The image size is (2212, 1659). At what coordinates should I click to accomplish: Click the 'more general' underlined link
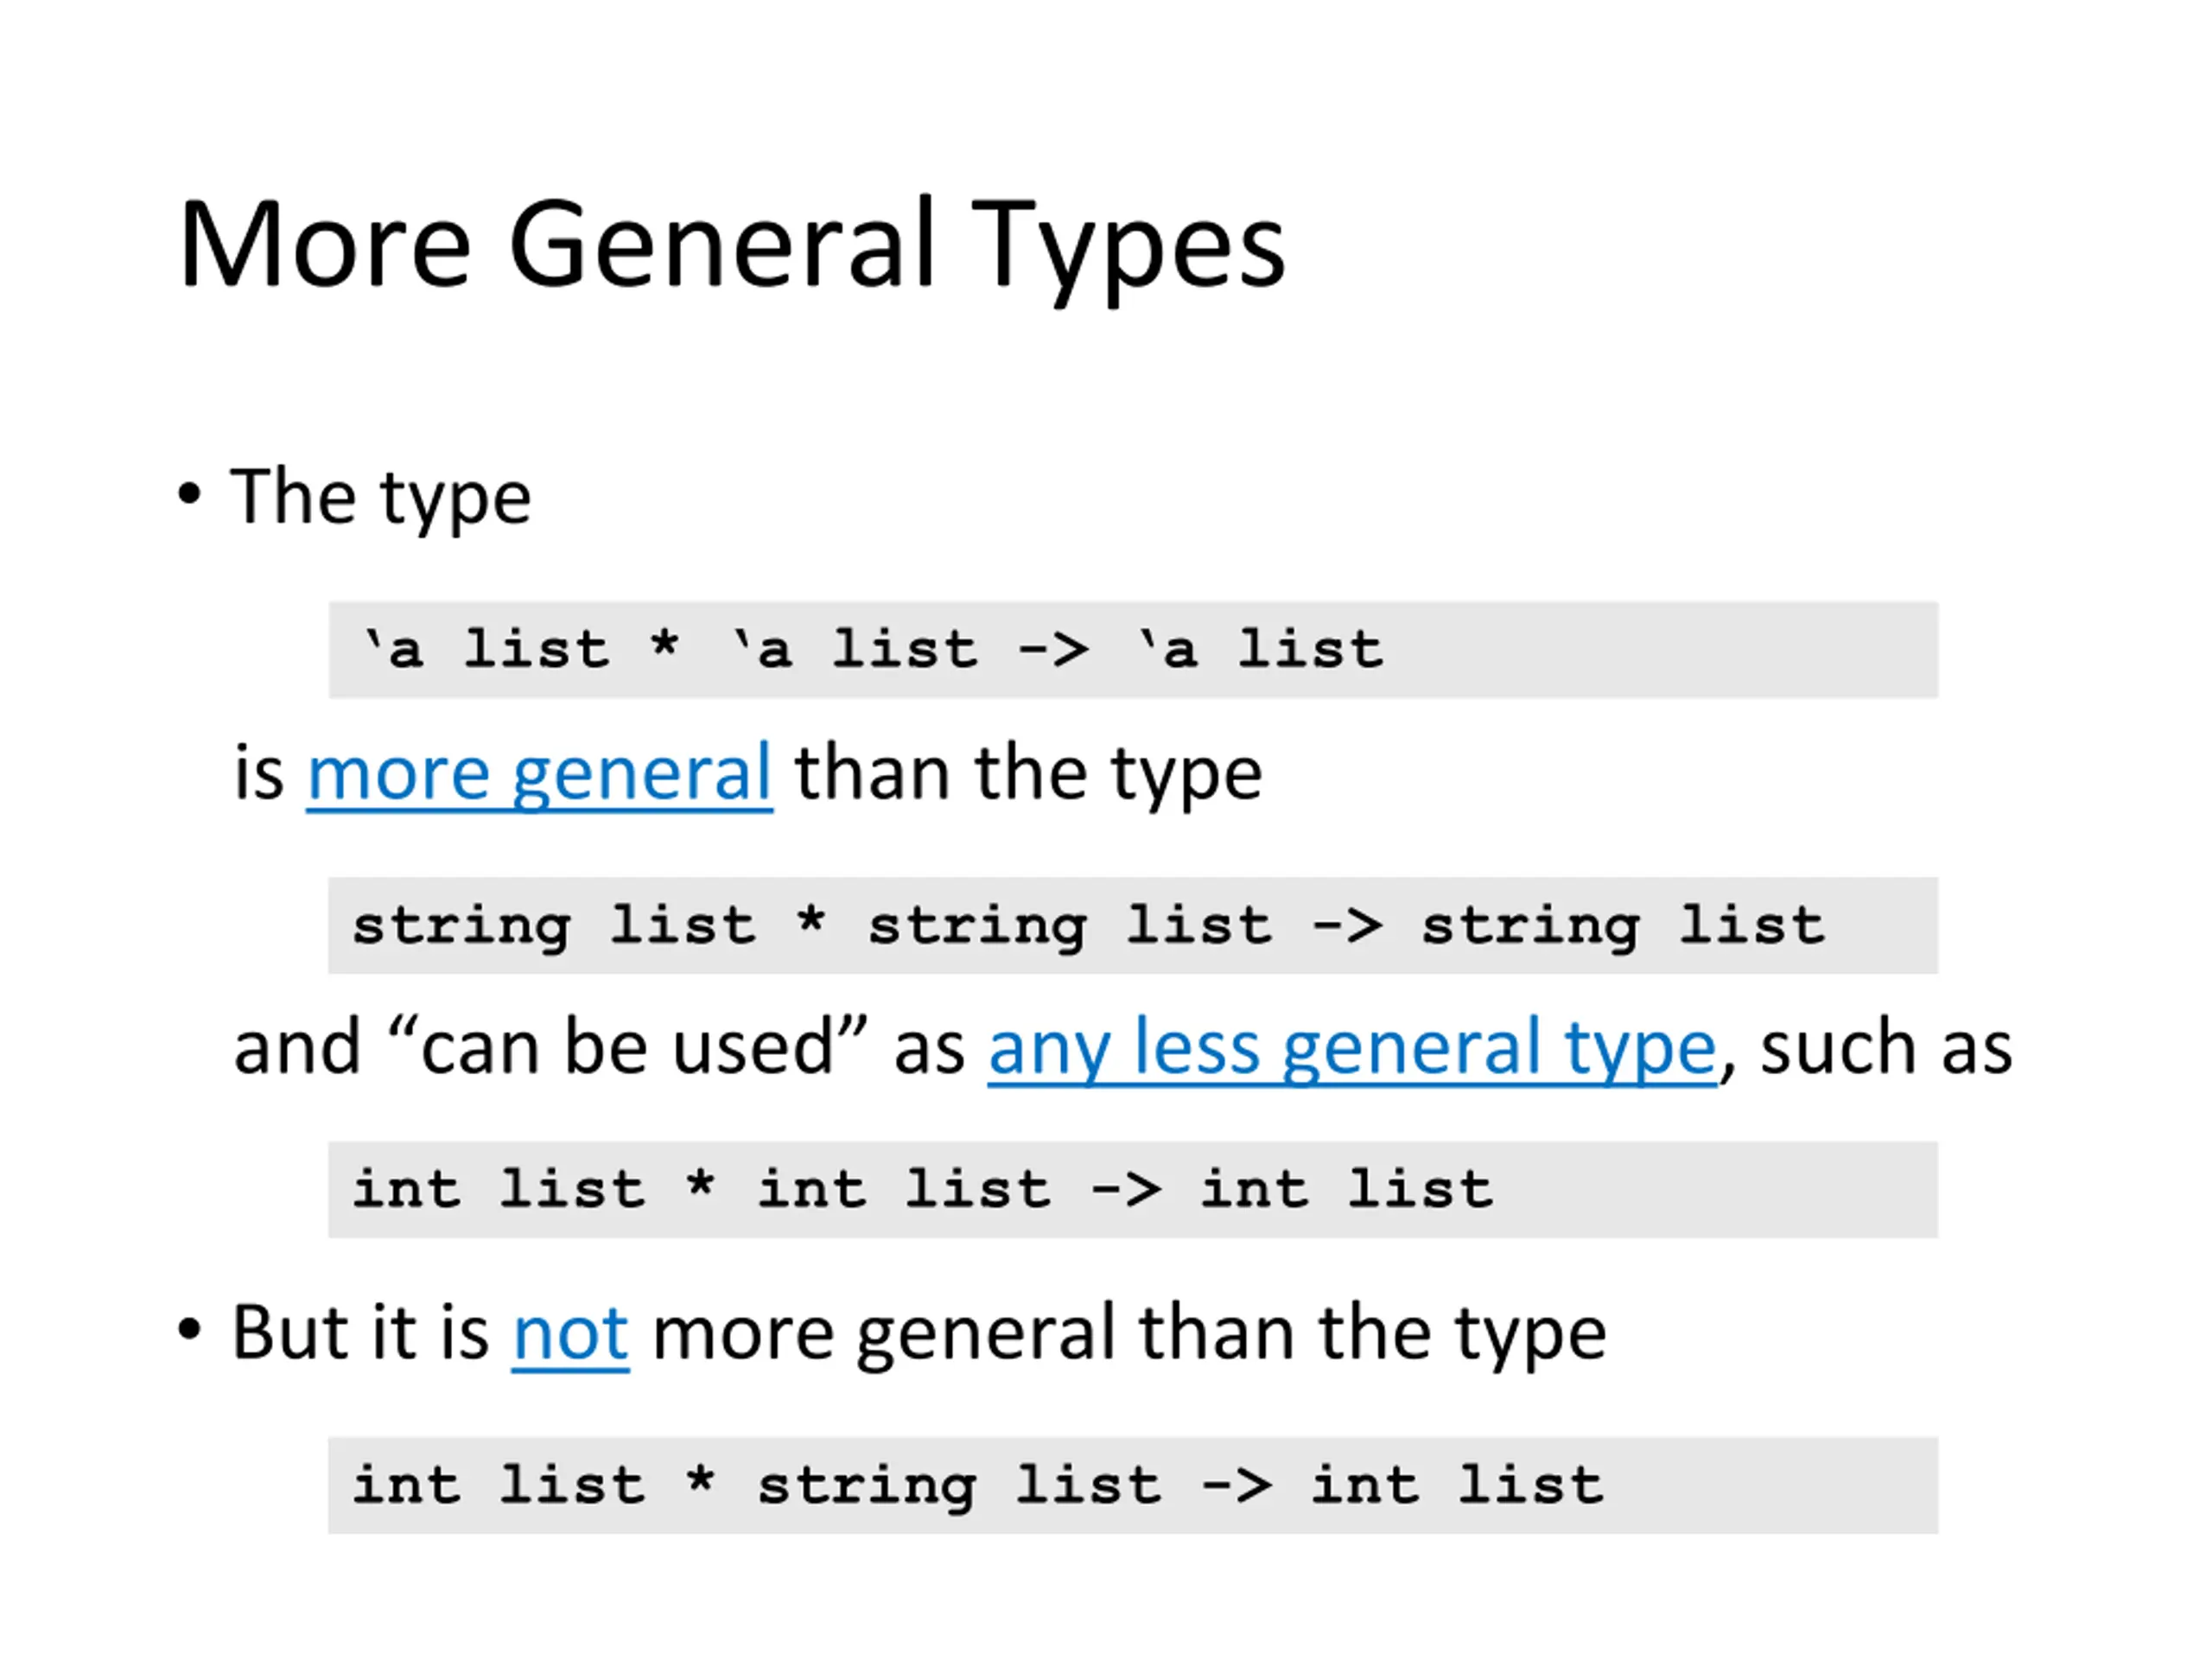(x=539, y=775)
